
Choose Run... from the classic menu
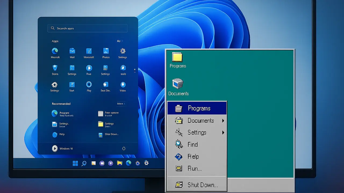[x=194, y=169]
